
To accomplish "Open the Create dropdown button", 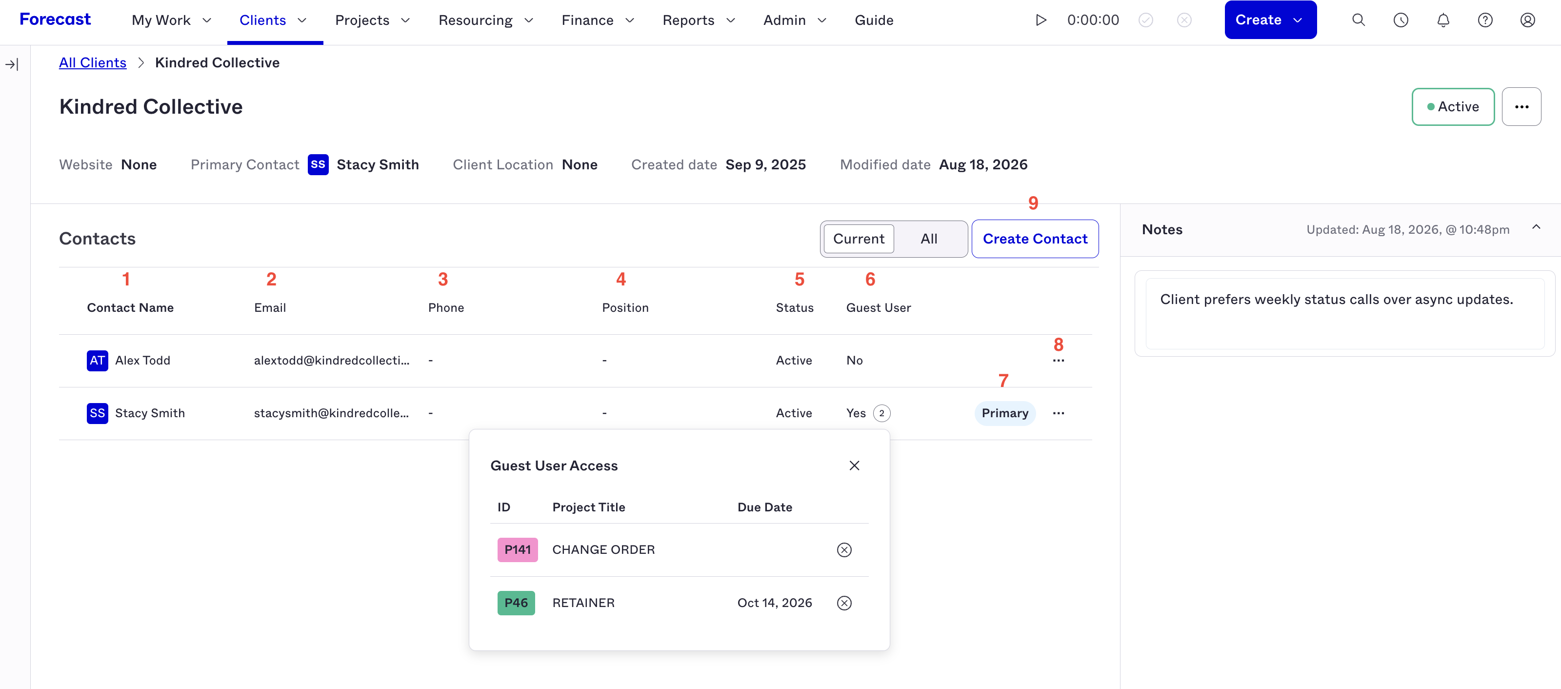I will [x=1270, y=20].
